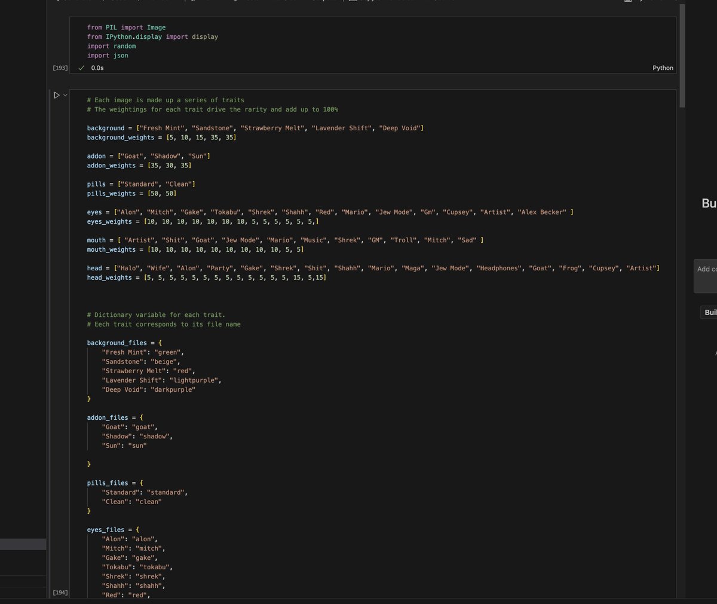This screenshot has height=604, width=717.
Task: Click the '"Sun": "sun"' entry
Action: [x=124, y=446]
